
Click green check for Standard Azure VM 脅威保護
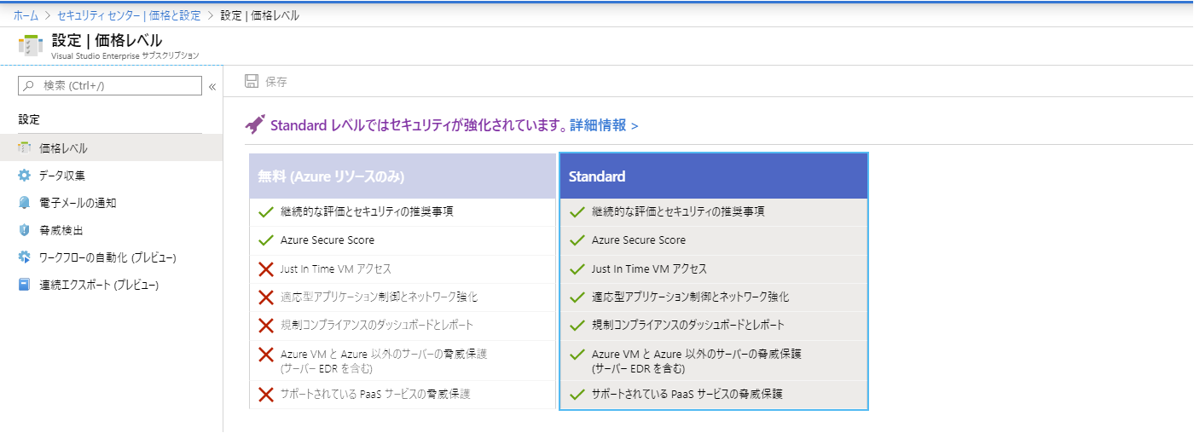(x=577, y=355)
